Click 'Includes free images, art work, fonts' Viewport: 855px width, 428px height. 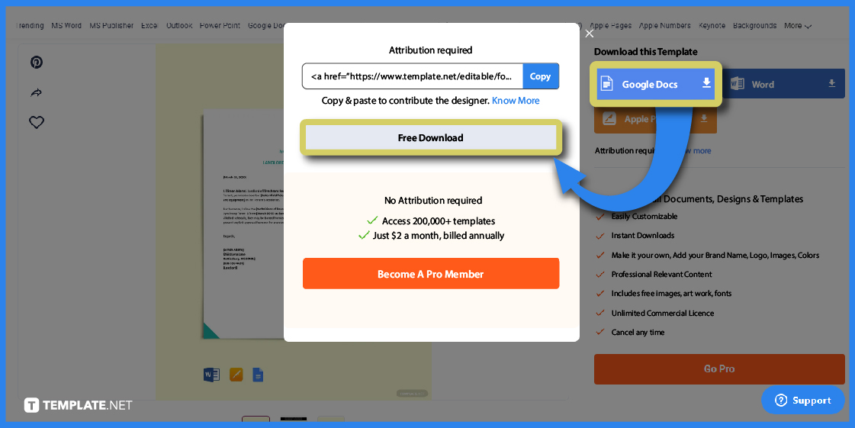[671, 293]
